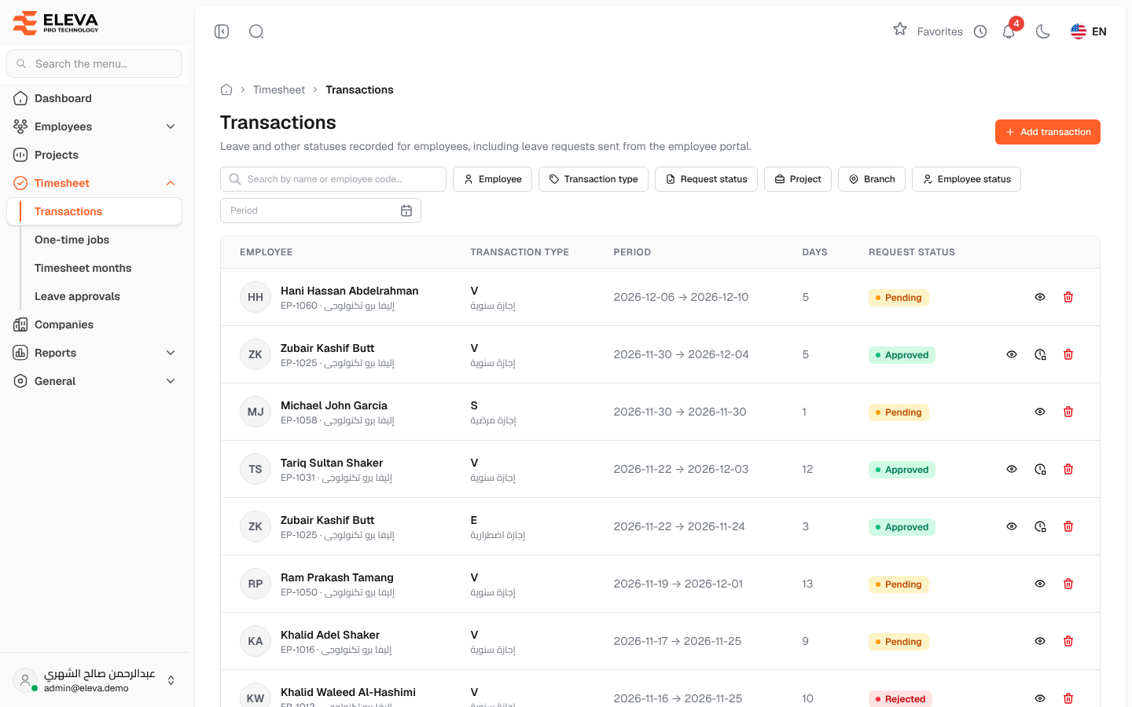Screen dimensions: 1132x707
Task: Open the Transaction type filter
Action: click(x=594, y=179)
